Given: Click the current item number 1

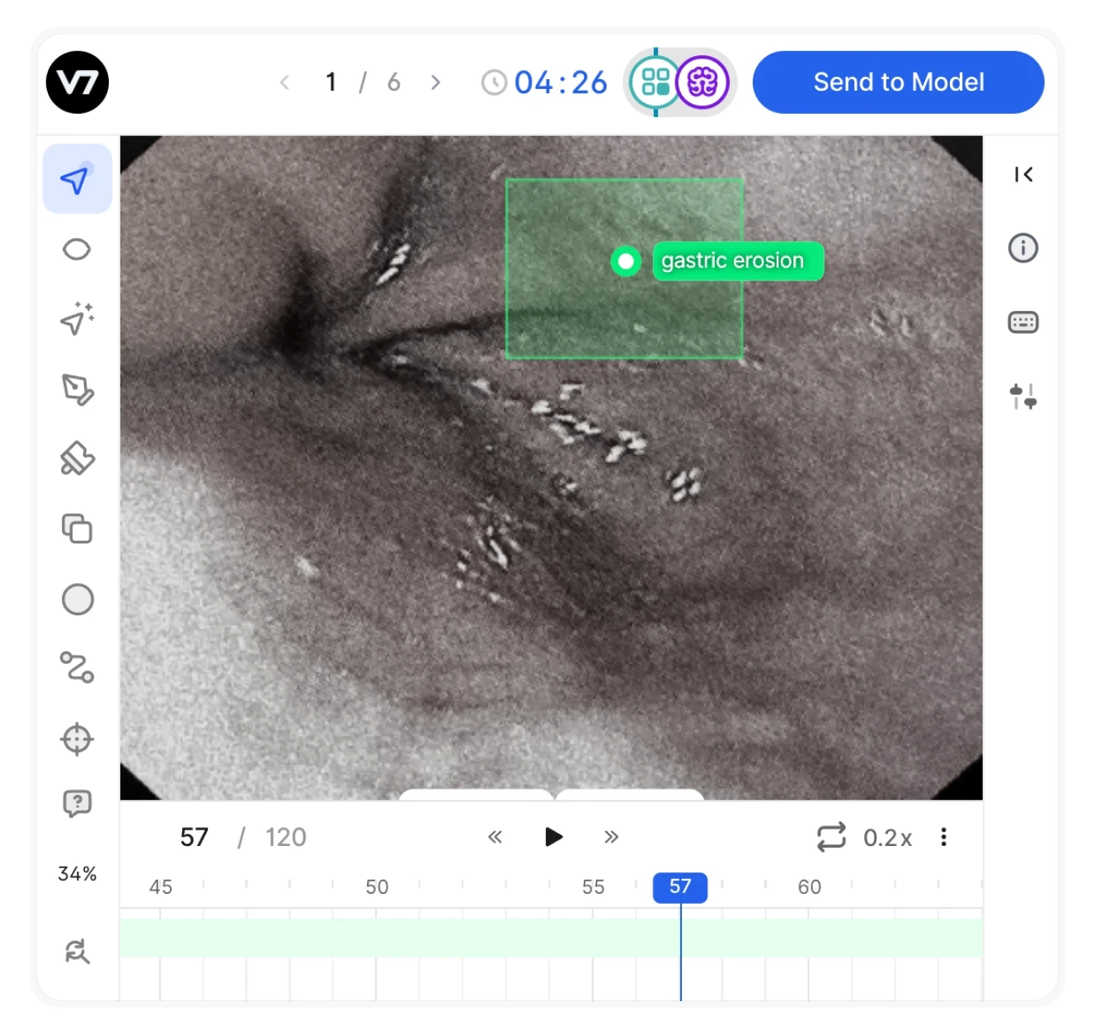Looking at the screenshot, I should [331, 82].
